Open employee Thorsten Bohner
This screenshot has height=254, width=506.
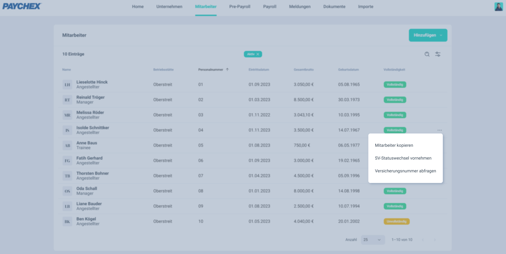pyautogui.click(x=93, y=173)
